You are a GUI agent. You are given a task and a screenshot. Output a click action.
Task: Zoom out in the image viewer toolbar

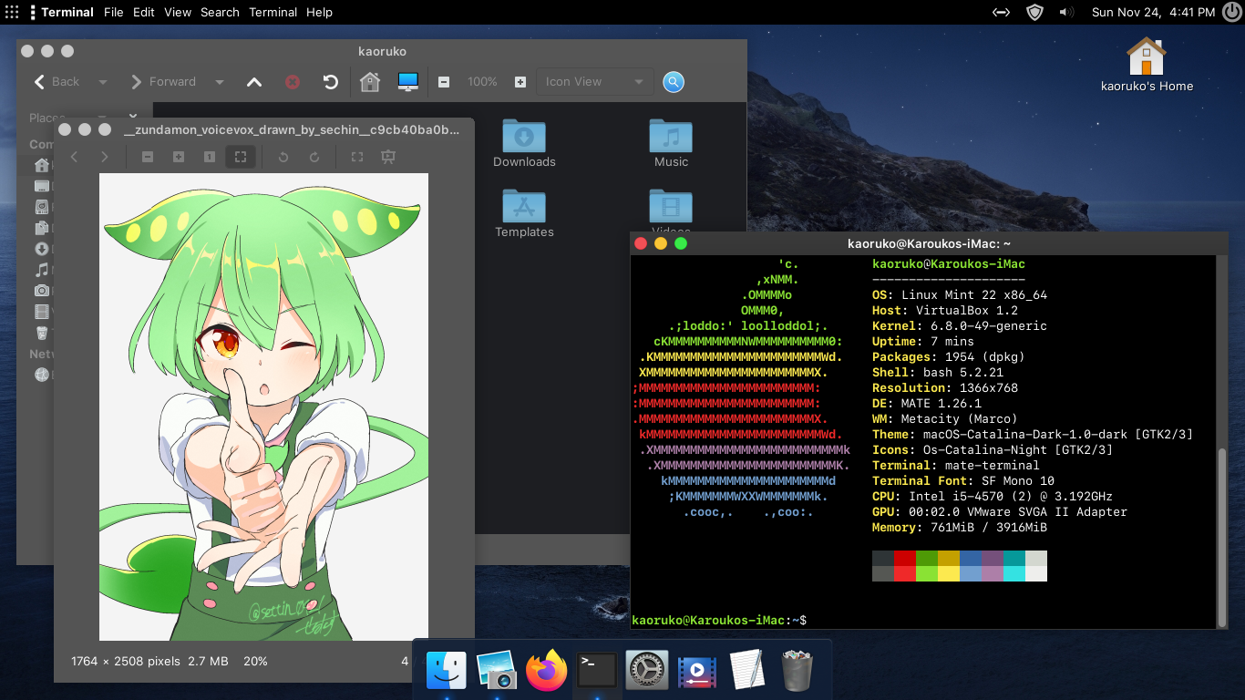[x=148, y=157]
